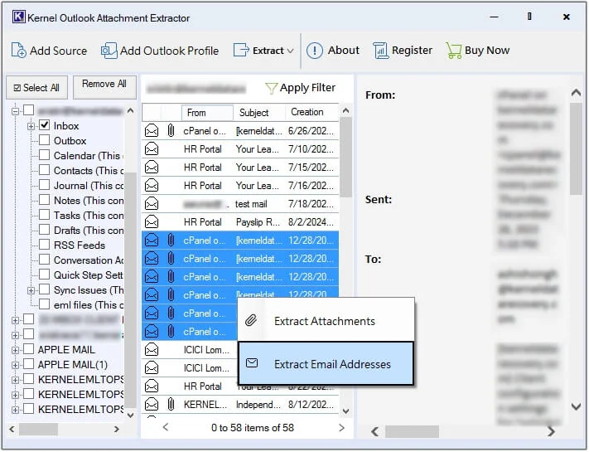Expand the first KERNELEMLTOPS tree node
This screenshot has width=589, height=452.
pos(15,380)
